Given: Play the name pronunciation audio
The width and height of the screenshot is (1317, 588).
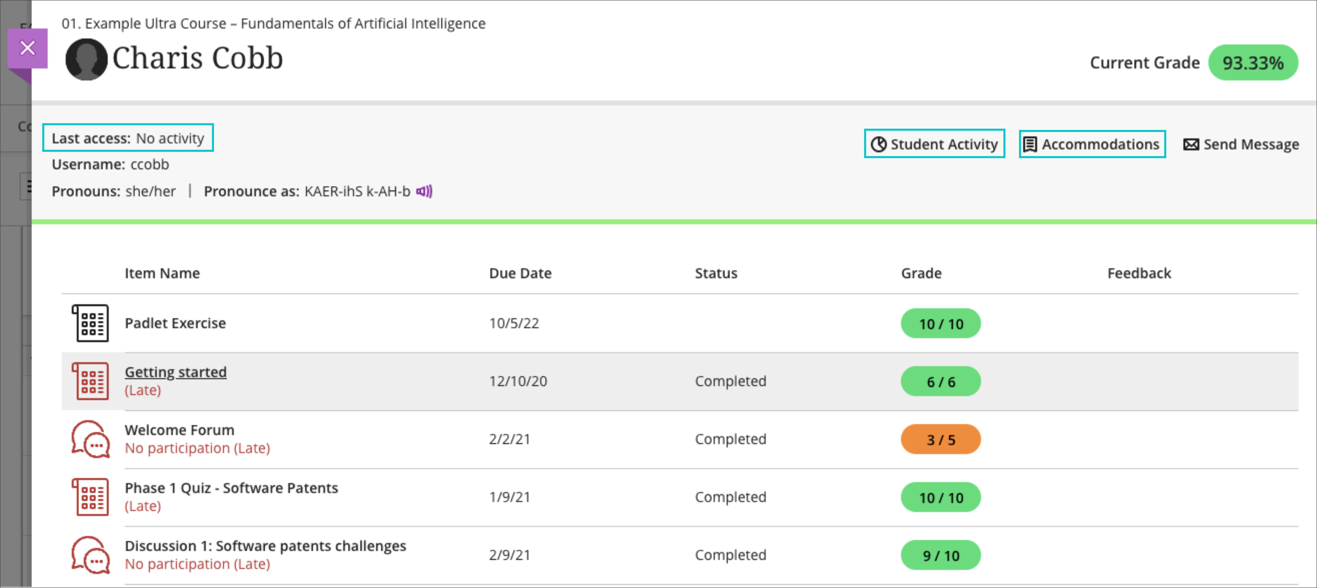Looking at the screenshot, I should click(424, 192).
